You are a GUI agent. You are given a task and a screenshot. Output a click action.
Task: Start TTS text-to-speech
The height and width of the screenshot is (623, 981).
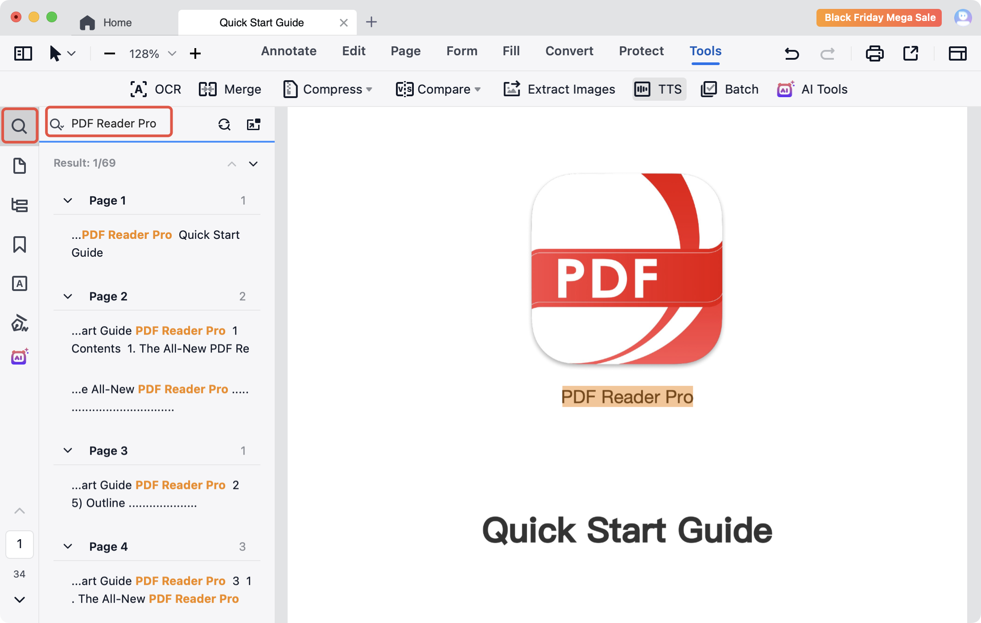tap(659, 89)
